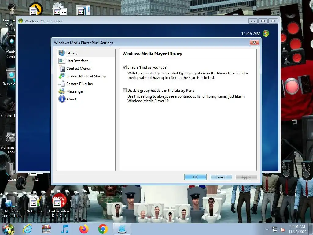
Task: Show the About page label
Action: [x=71, y=99]
